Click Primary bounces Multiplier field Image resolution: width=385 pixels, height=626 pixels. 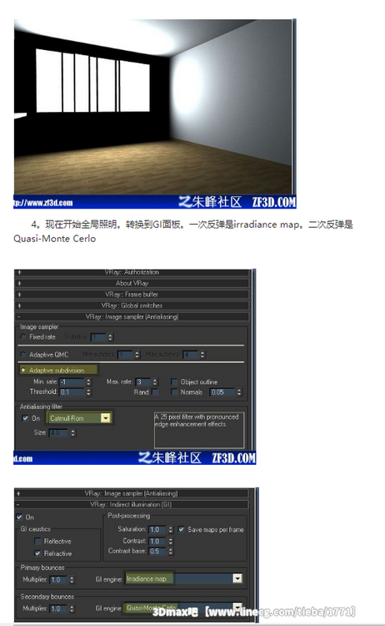click(59, 579)
